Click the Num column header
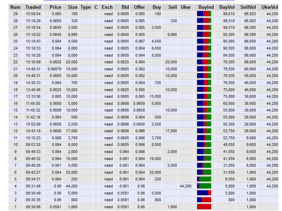The height and width of the screenshot is (211, 282). tap(15, 7)
